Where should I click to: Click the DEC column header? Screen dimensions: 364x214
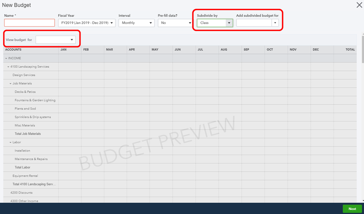(x=322, y=50)
